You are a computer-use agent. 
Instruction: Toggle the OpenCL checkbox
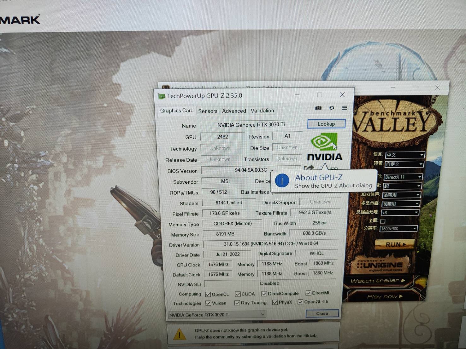[208, 294]
